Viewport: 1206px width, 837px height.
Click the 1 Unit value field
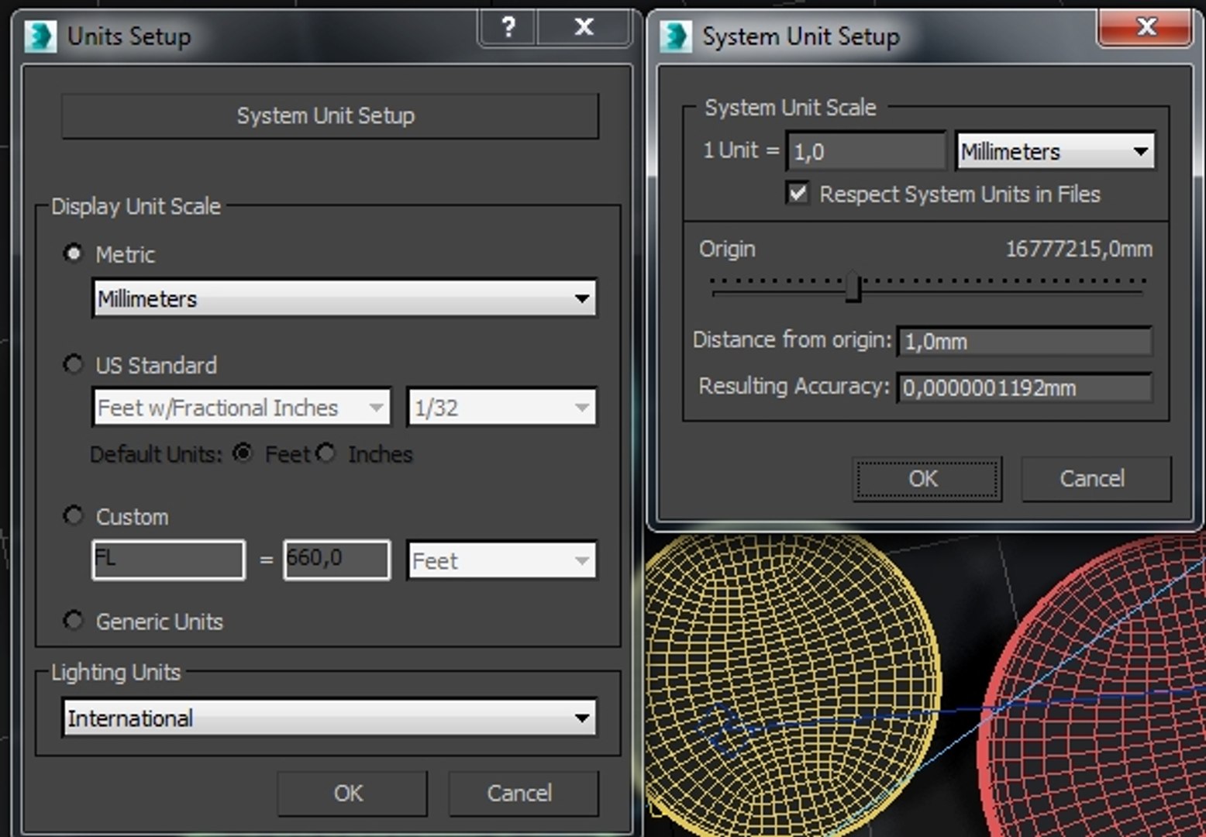867,151
